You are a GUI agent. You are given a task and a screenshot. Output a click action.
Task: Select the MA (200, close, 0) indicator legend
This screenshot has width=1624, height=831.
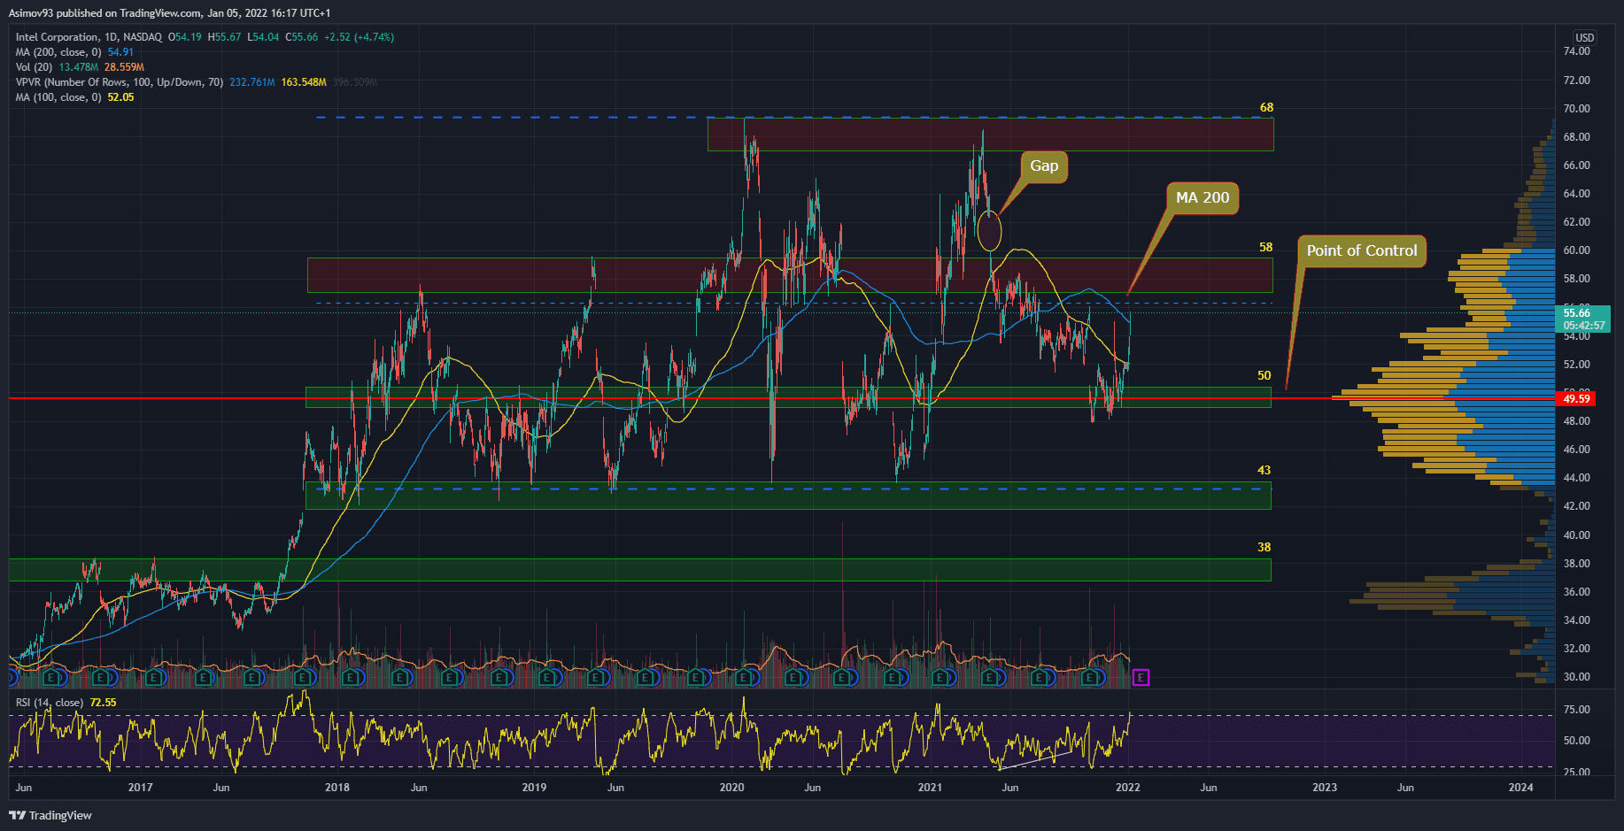(58, 52)
